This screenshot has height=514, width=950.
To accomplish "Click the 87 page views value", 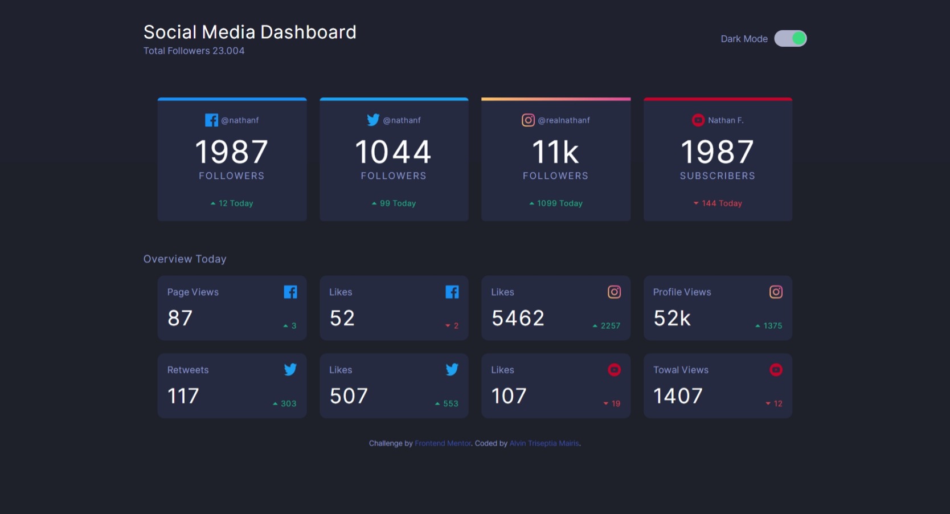I will [x=180, y=318].
